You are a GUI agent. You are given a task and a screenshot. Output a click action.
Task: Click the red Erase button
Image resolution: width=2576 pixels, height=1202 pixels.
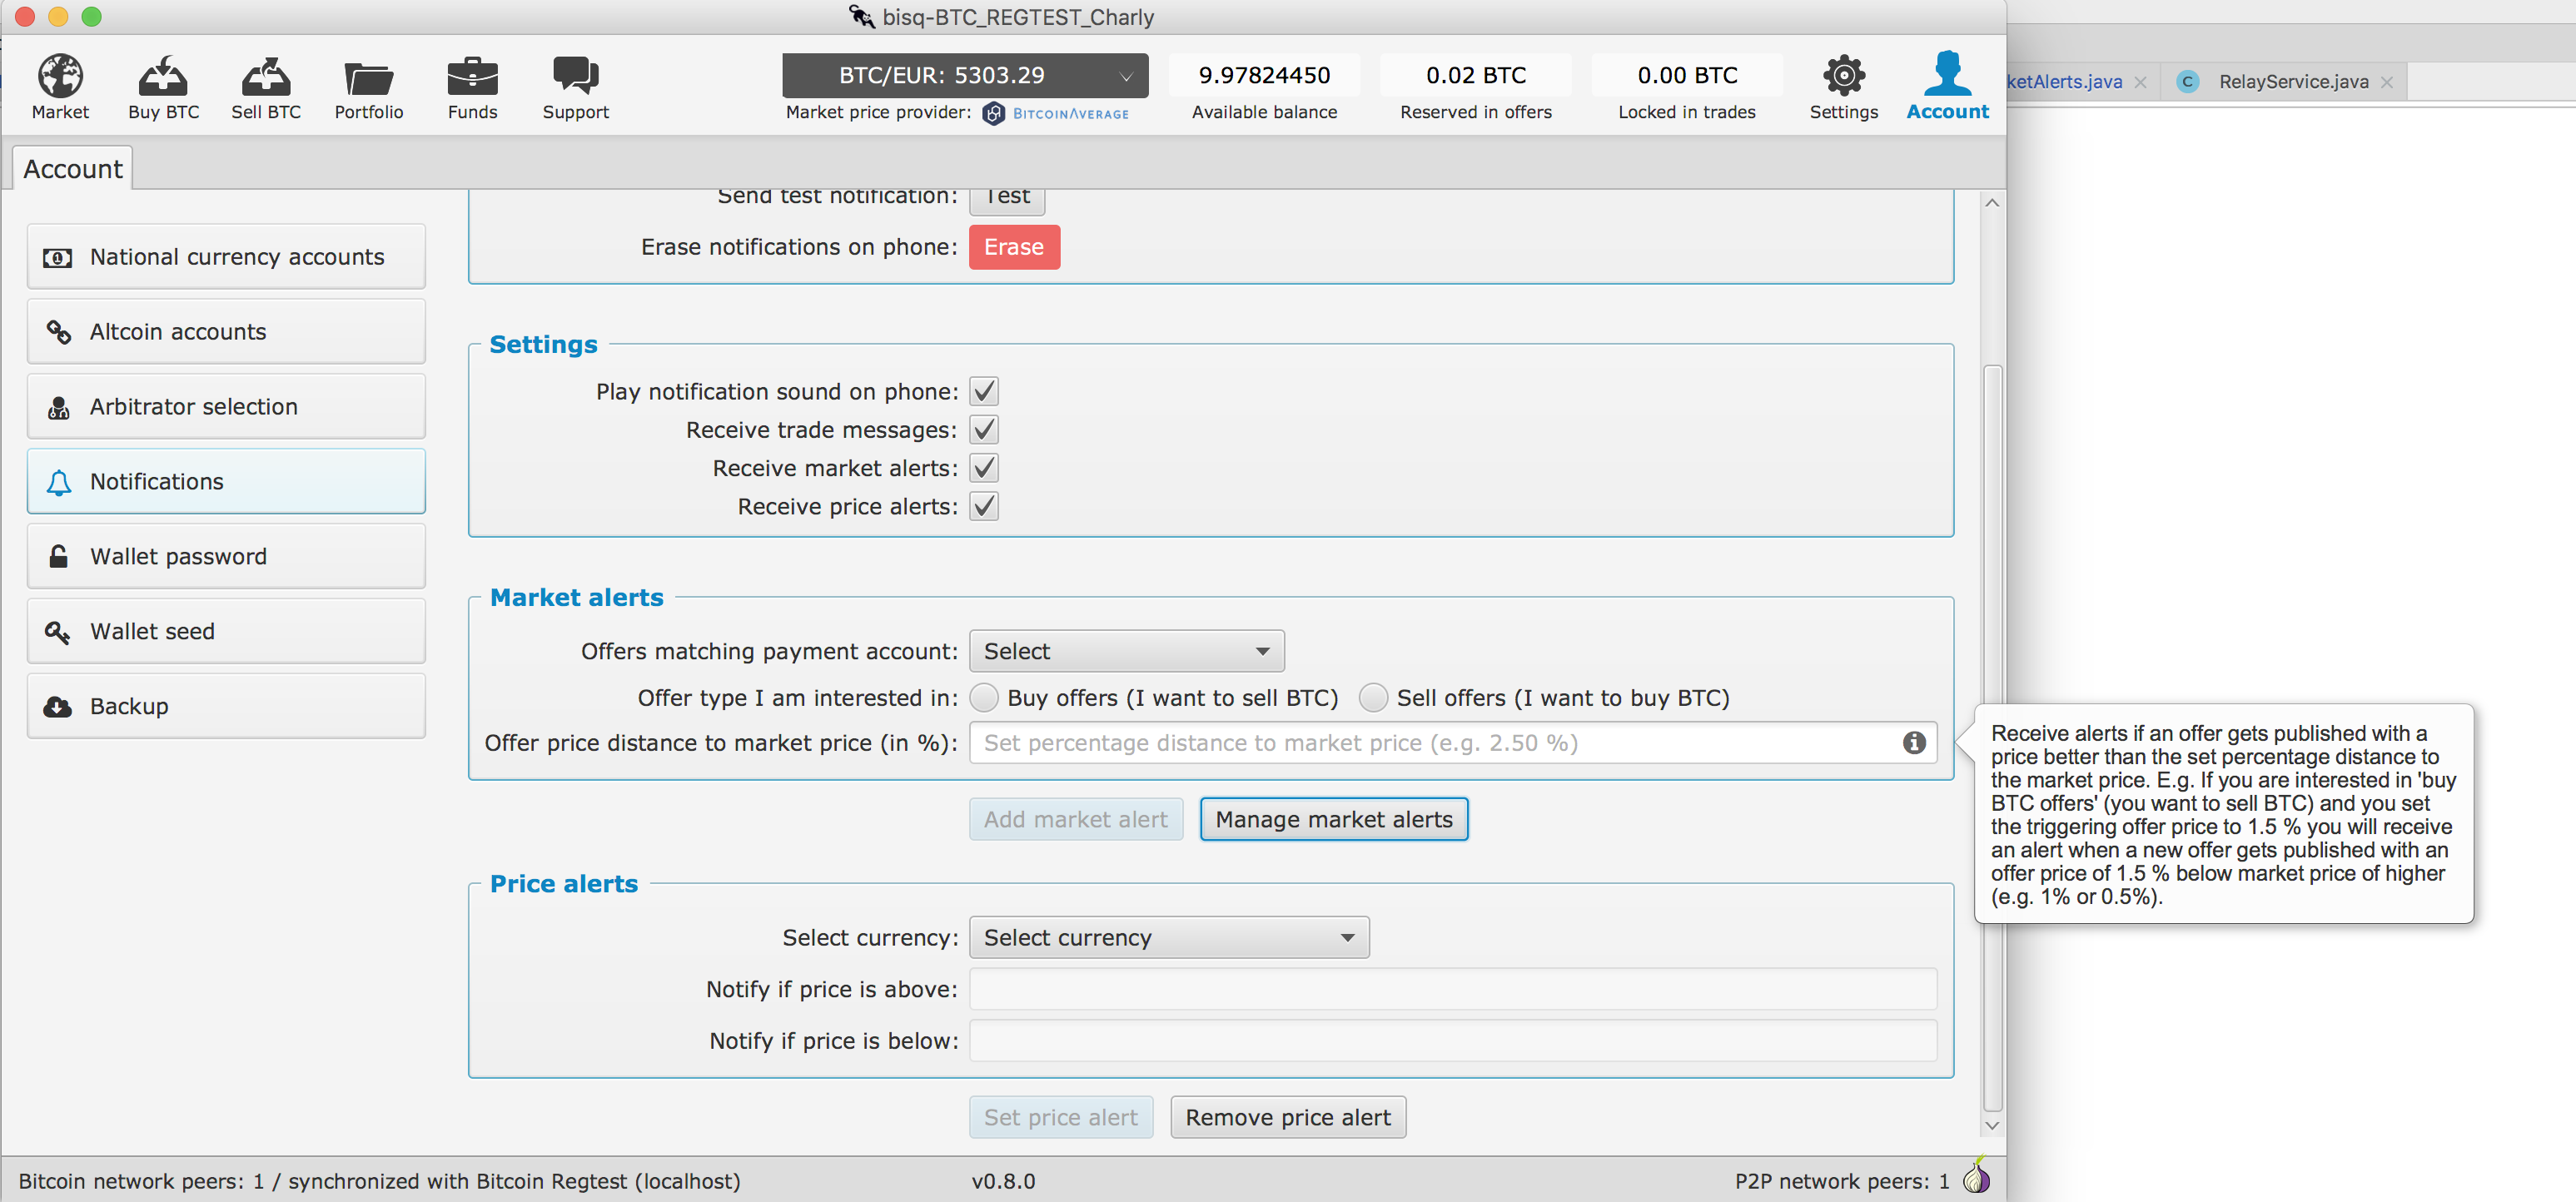click(1014, 247)
